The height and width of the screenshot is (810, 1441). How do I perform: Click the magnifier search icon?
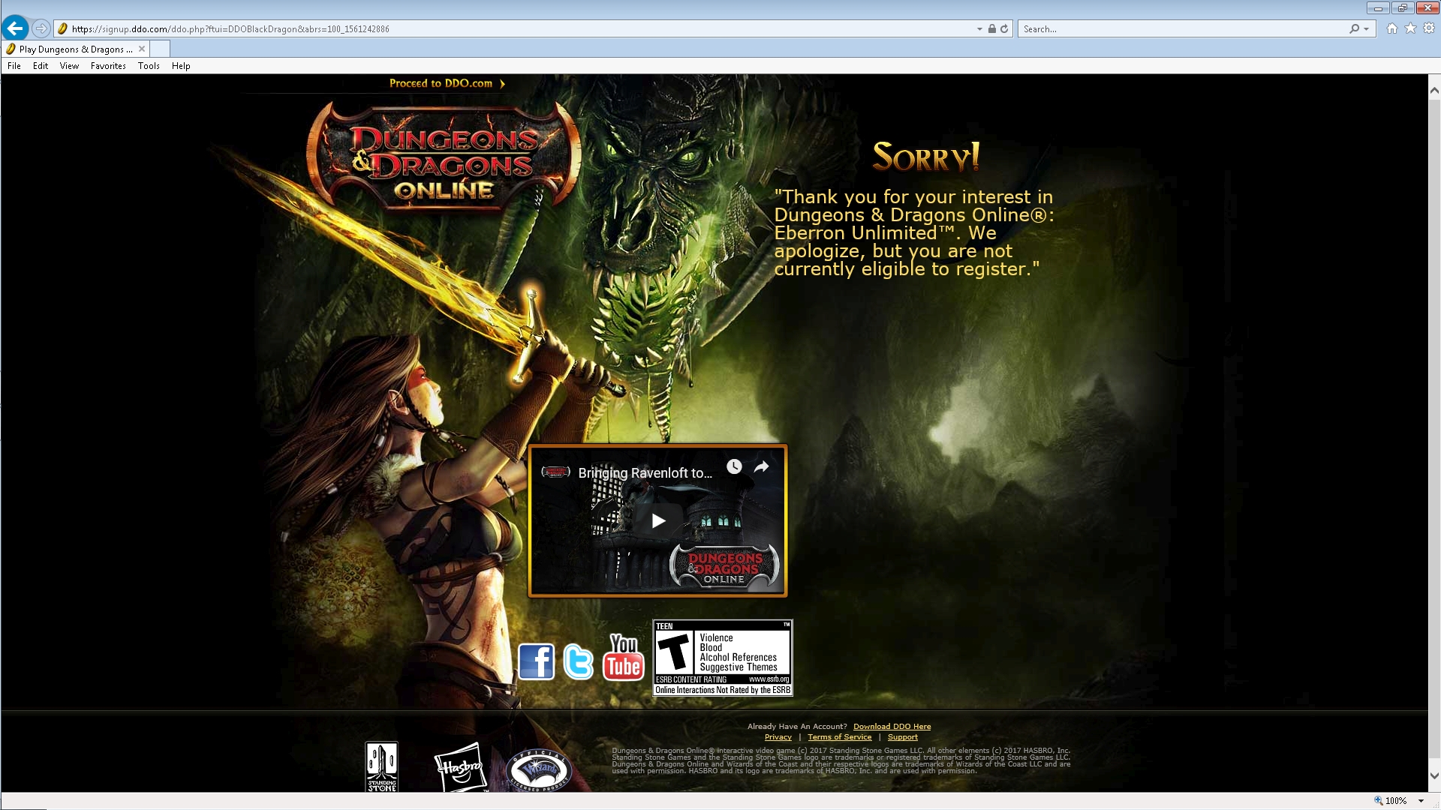click(x=1354, y=28)
